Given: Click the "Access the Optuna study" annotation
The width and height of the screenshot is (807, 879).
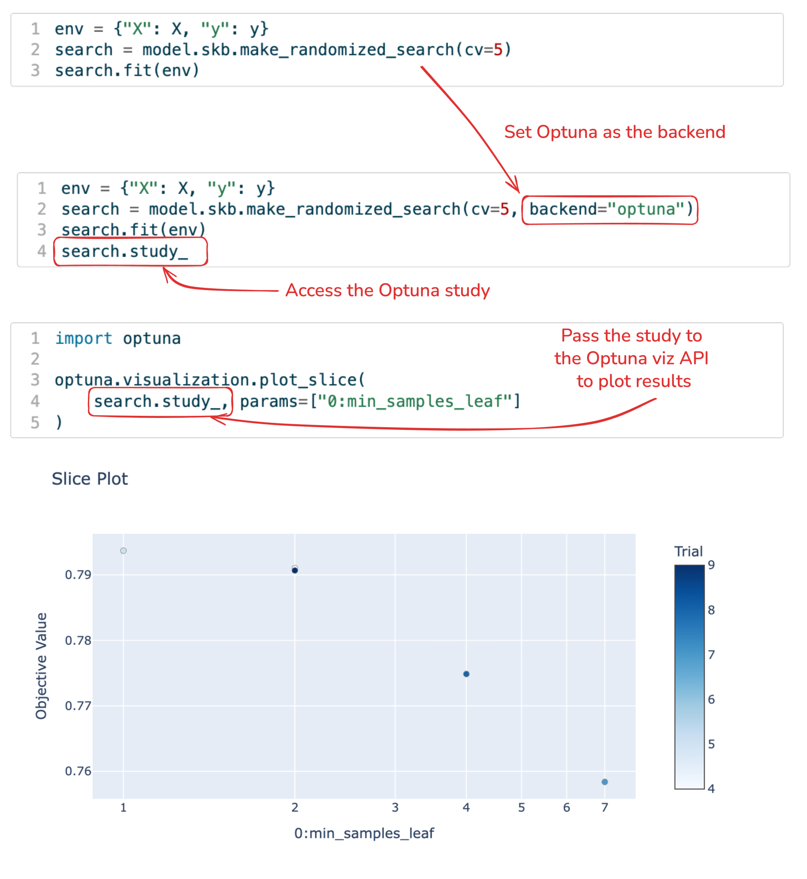Looking at the screenshot, I should pyautogui.click(x=387, y=291).
